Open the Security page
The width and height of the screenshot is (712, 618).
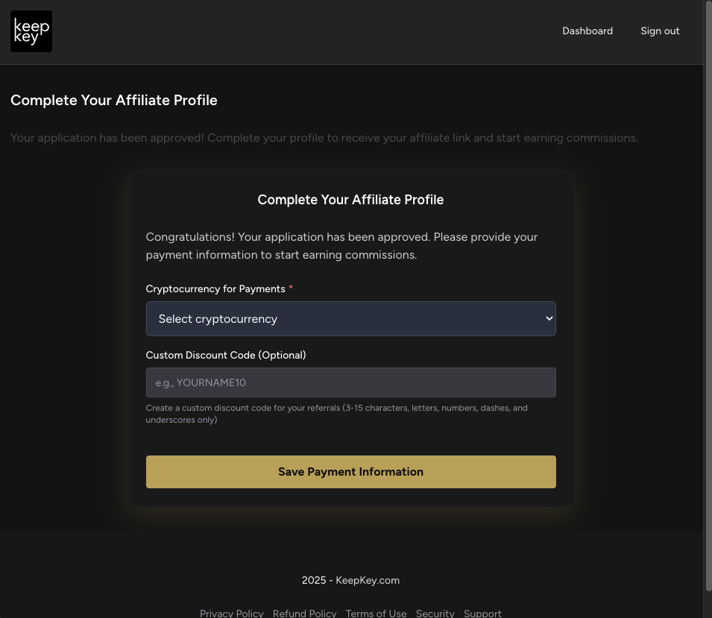coord(435,613)
